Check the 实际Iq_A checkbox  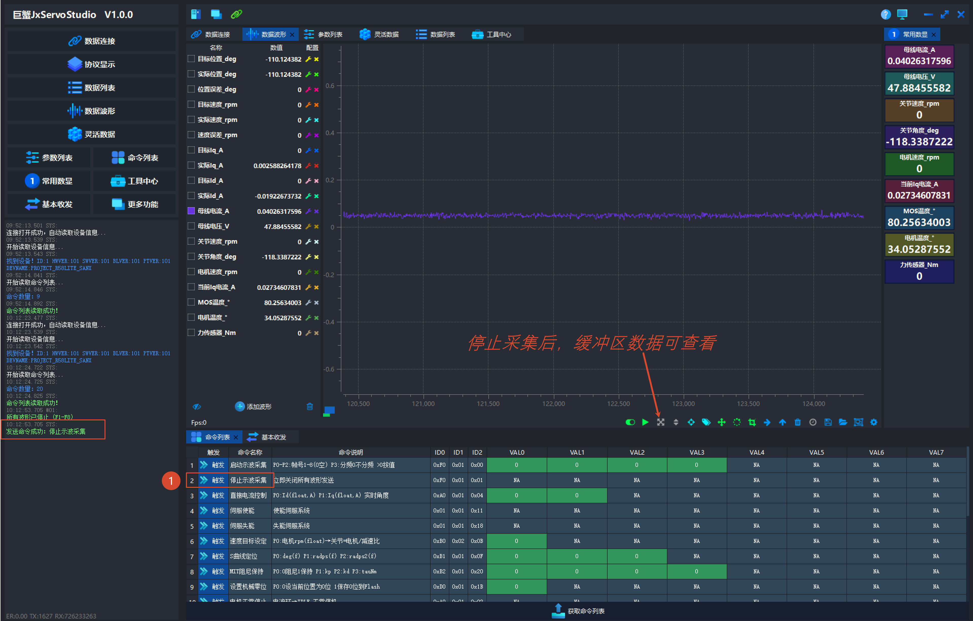tap(191, 165)
